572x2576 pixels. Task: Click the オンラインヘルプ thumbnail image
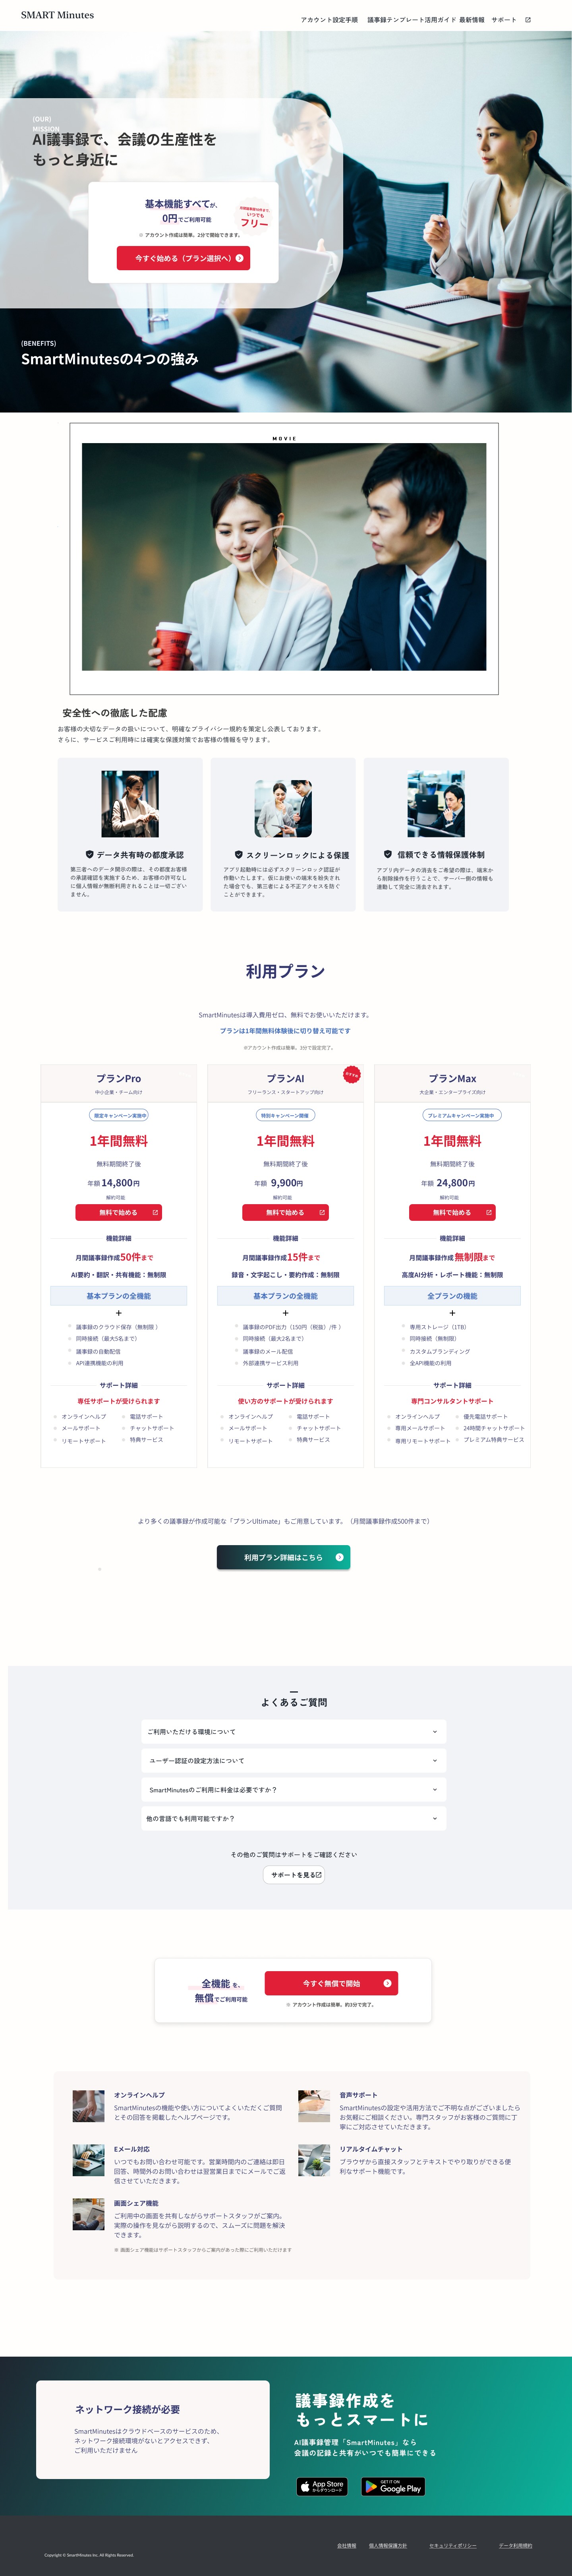coord(88,2106)
